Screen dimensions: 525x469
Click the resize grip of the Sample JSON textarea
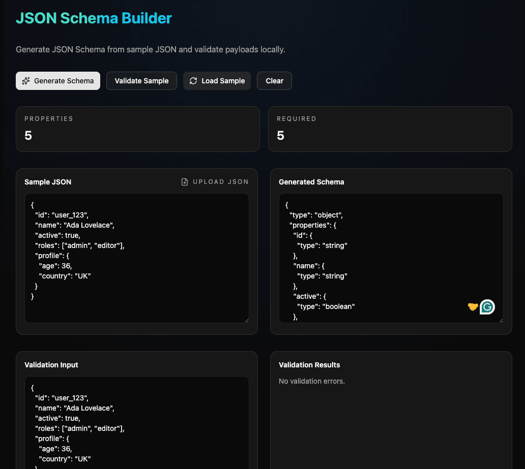coord(247,320)
